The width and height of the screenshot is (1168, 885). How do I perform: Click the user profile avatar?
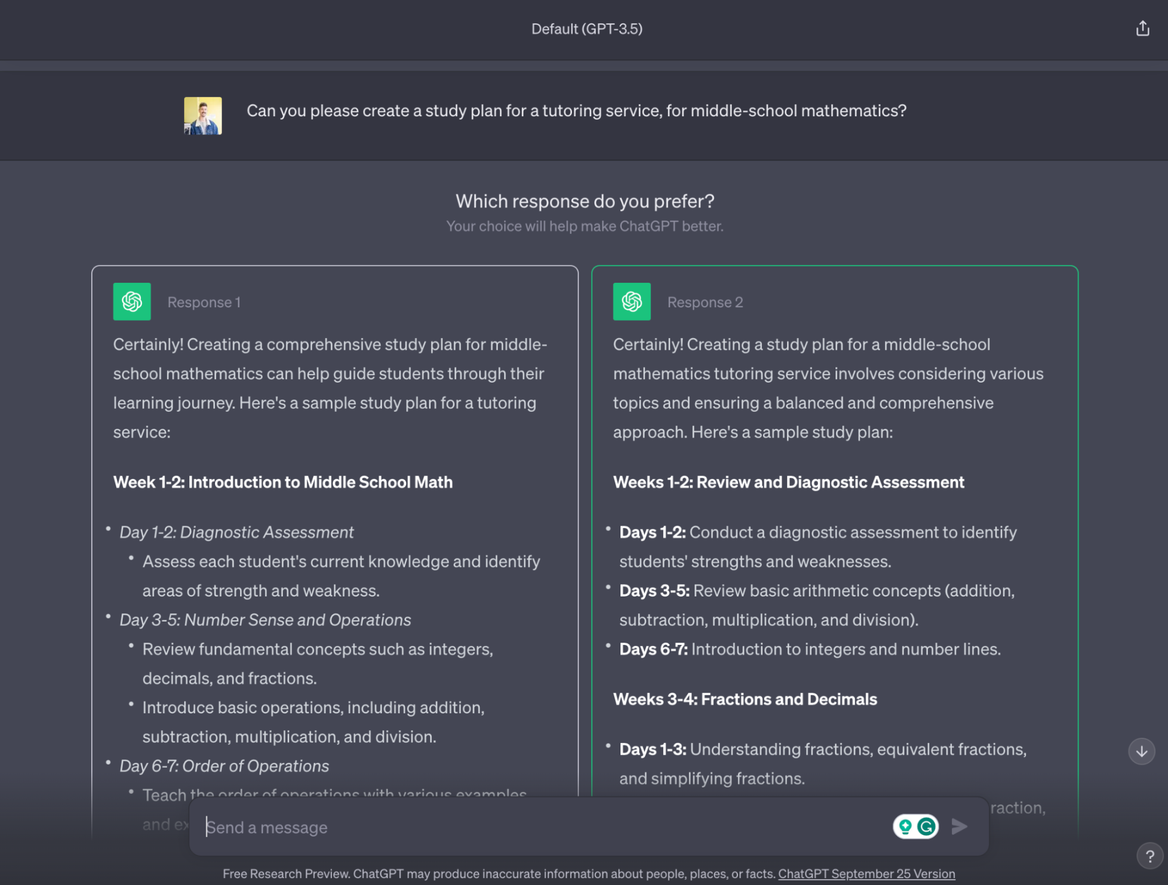click(203, 116)
